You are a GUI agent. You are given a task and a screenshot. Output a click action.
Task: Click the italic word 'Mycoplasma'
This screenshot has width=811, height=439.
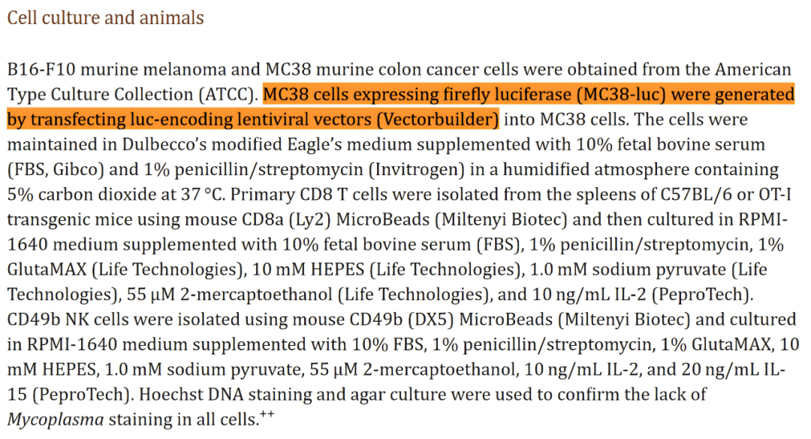tap(56, 419)
